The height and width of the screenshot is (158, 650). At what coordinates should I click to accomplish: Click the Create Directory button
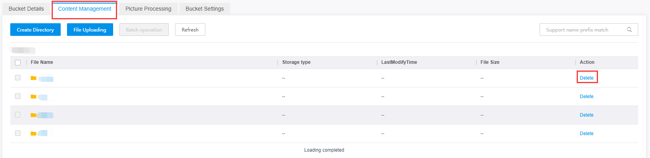tap(35, 30)
